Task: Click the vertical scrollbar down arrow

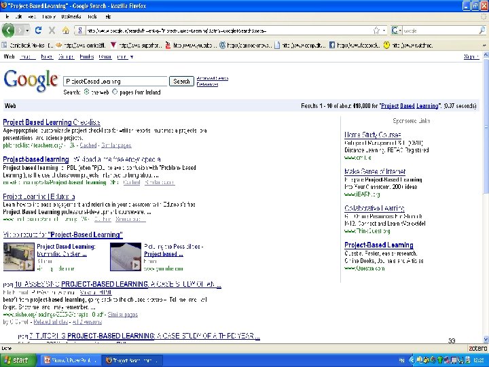Action: [x=486, y=340]
